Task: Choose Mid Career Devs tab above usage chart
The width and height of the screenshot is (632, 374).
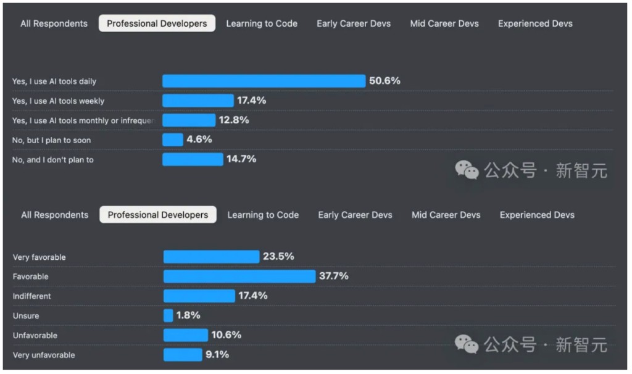Action: (x=444, y=23)
